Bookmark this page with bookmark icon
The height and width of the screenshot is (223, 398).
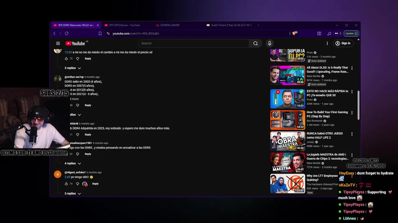coord(100,33)
